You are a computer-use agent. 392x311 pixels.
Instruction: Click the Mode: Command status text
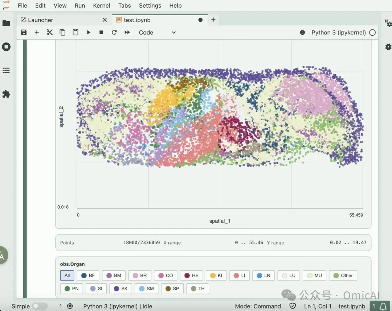[258, 306]
